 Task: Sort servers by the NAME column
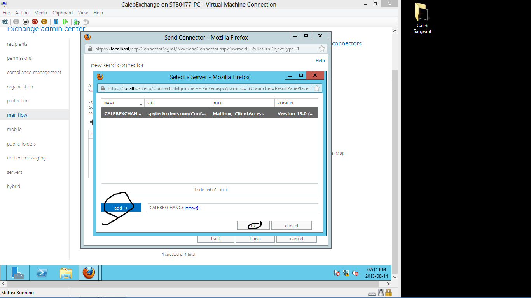pyautogui.click(x=123, y=103)
